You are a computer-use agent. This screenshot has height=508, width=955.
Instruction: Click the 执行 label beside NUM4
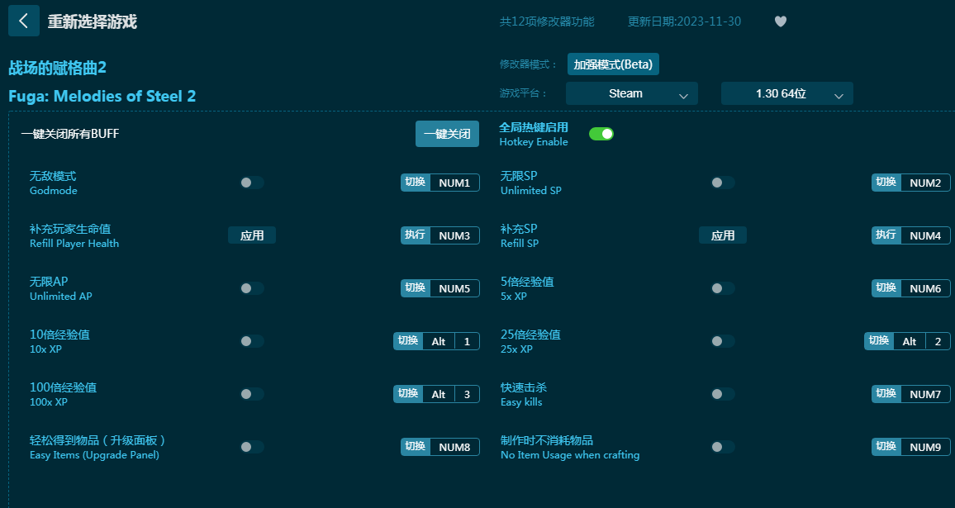(x=886, y=235)
